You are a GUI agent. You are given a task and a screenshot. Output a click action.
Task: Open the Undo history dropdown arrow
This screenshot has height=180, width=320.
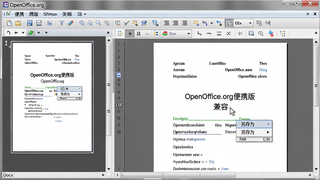point(212,23)
